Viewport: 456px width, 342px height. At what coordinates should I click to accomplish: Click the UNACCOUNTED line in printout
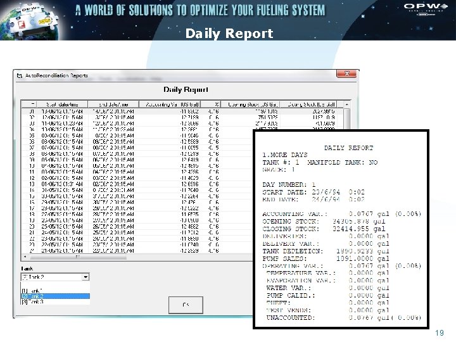344,317
